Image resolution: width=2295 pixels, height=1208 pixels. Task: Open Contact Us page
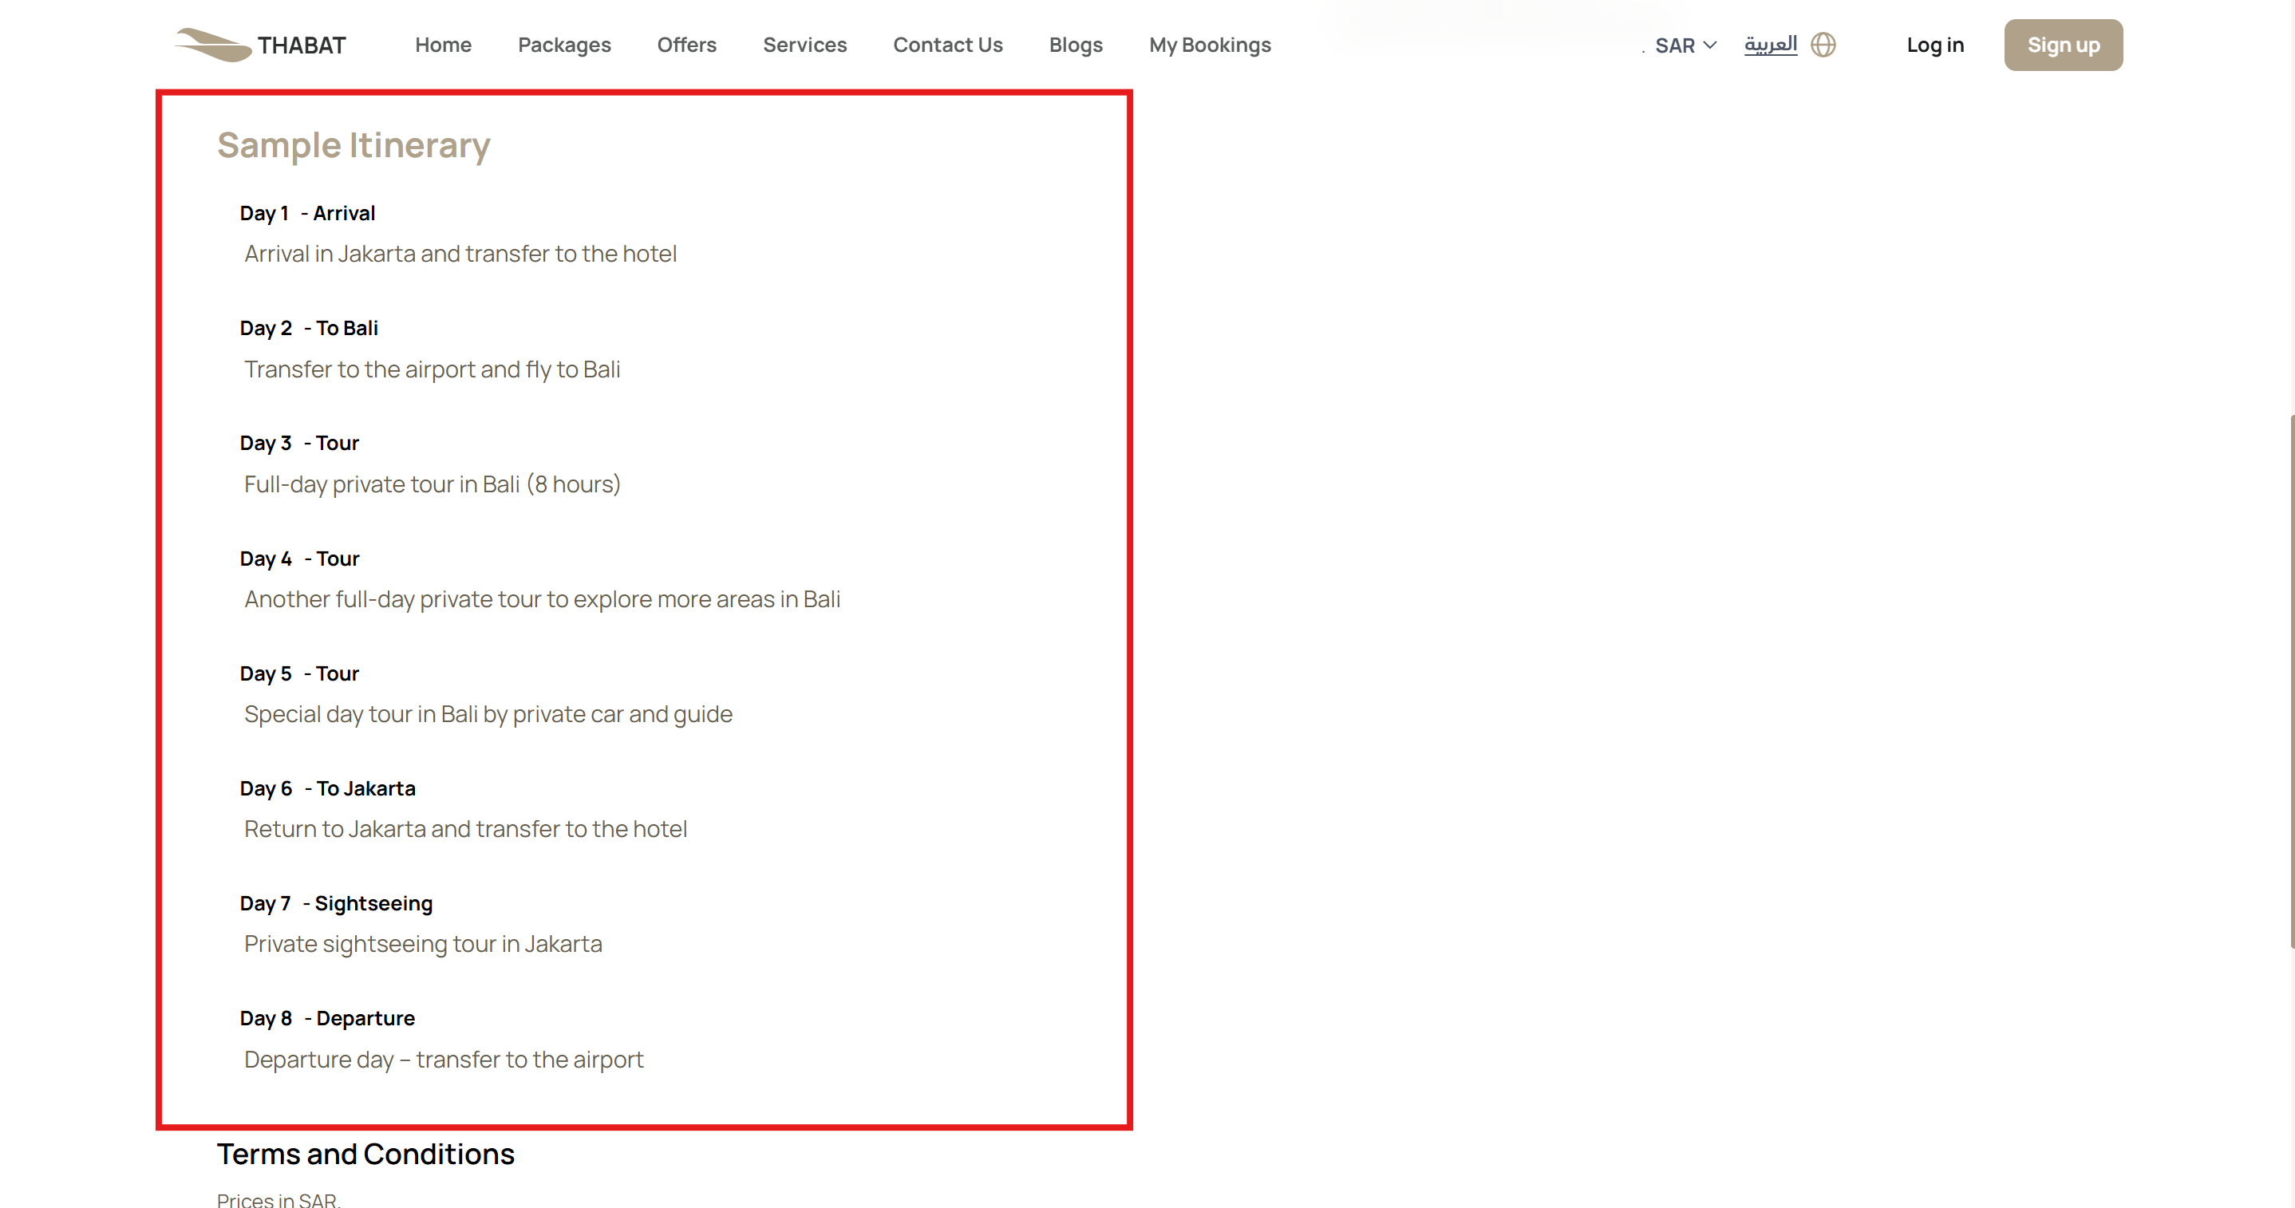(947, 45)
